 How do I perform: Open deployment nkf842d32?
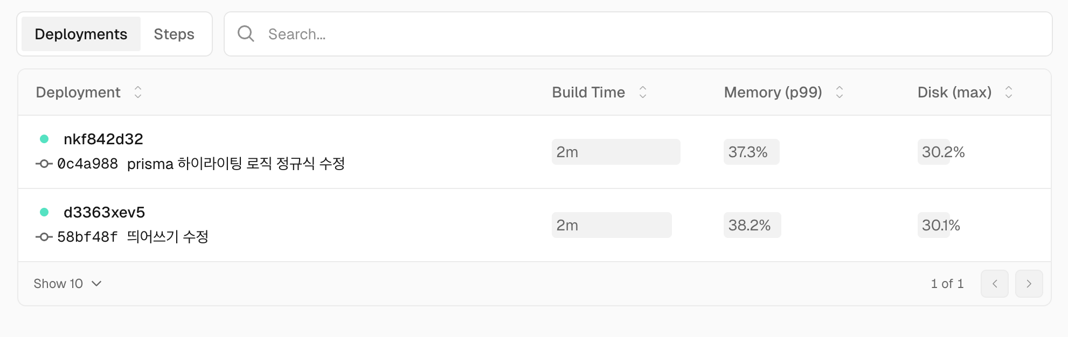[103, 139]
